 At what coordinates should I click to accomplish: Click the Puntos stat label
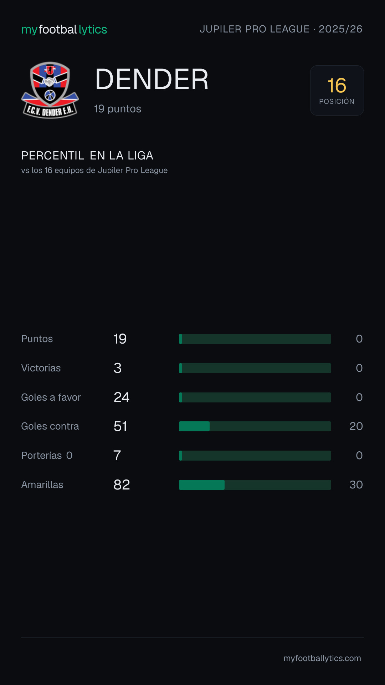(37, 339)
